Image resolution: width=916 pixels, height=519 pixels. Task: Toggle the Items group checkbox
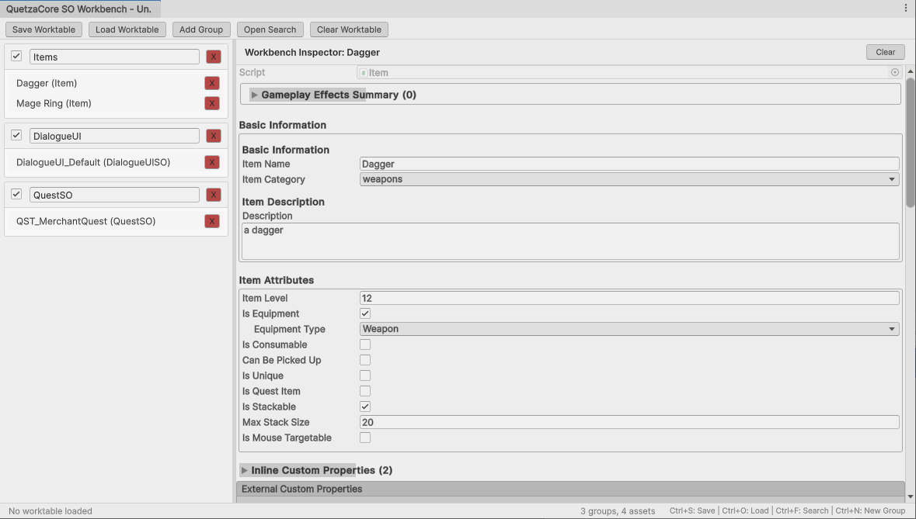click(x=16, y=57)
